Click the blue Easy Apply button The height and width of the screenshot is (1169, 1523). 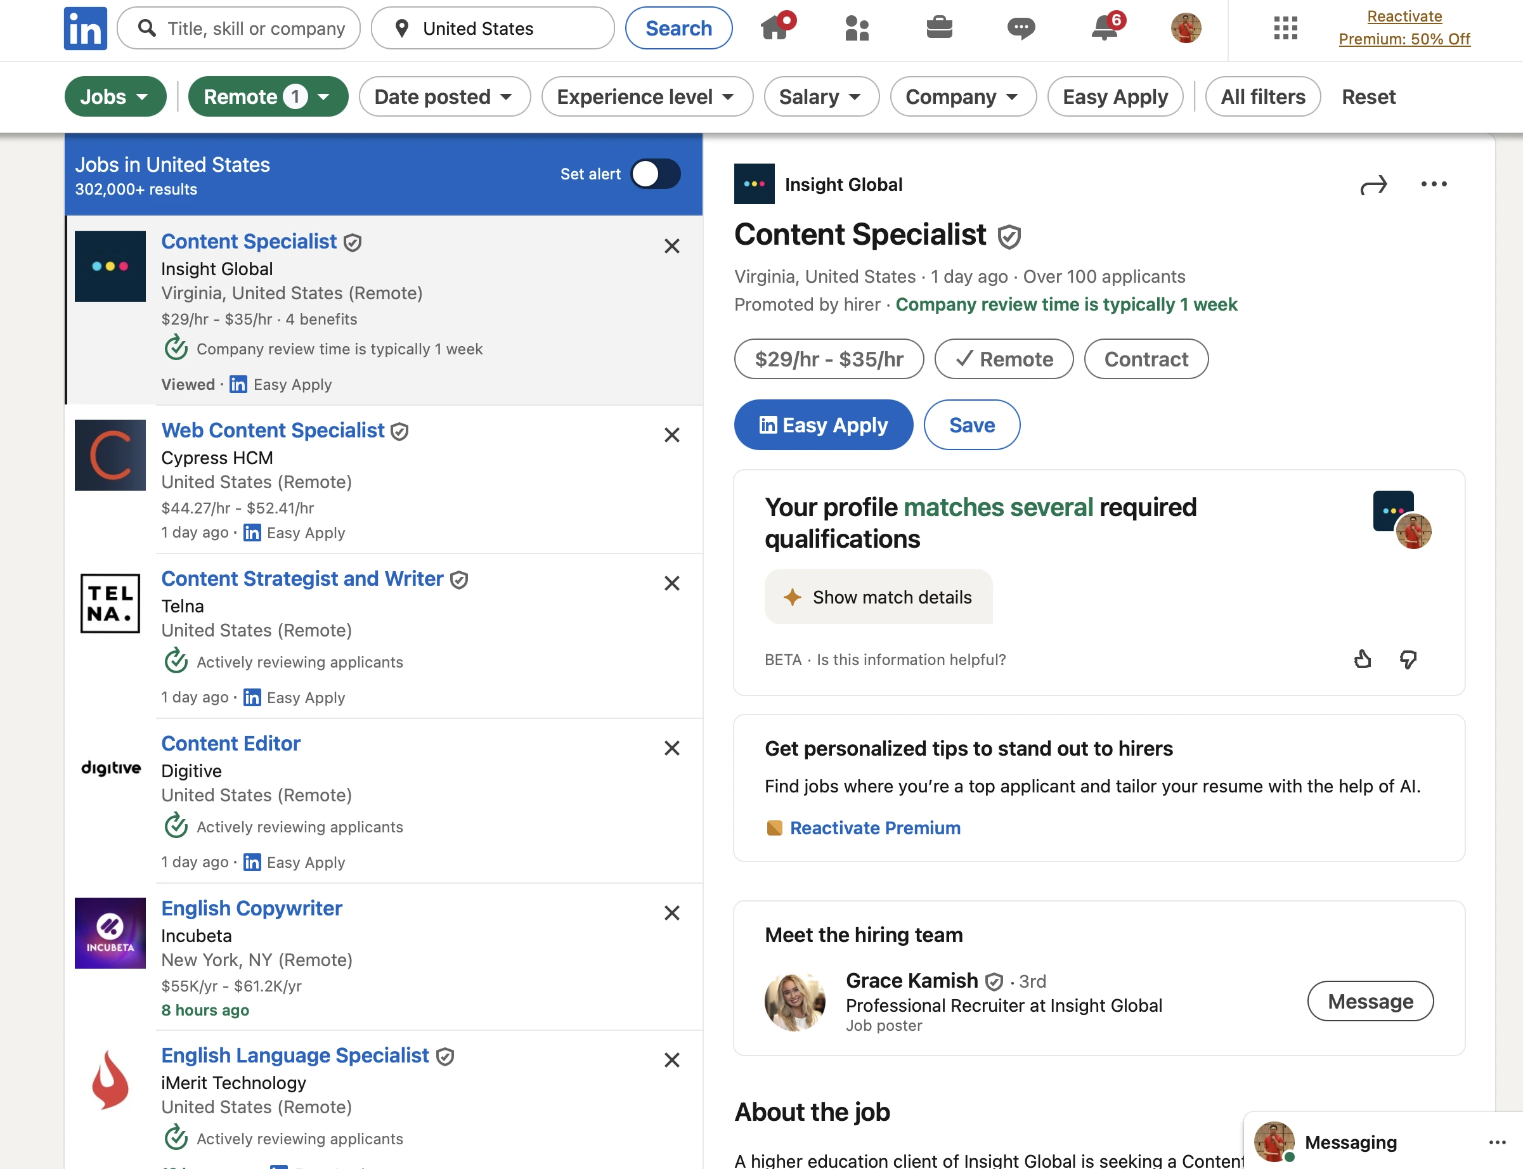[823, 425]
